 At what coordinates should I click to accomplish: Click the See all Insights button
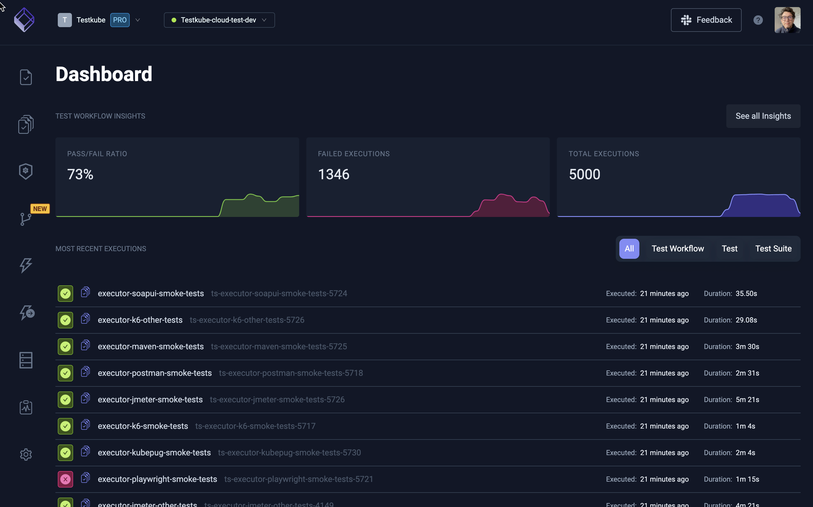[763, 116]
